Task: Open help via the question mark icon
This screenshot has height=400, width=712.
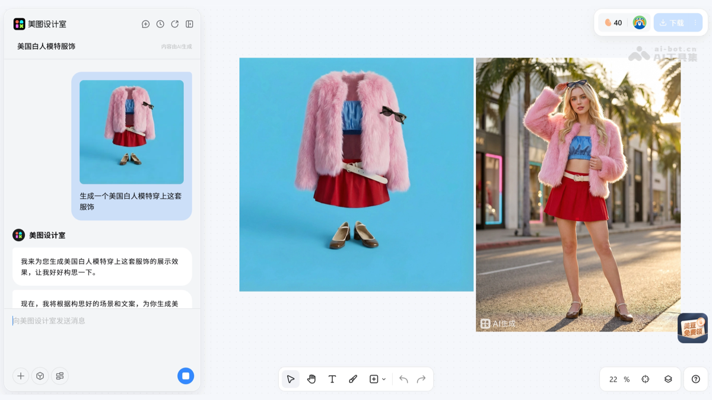Action: (x=696, y=379)
